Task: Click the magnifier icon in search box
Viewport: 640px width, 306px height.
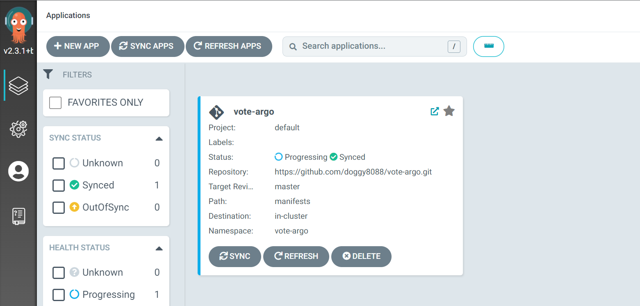Action: click(x=293, y=46)
